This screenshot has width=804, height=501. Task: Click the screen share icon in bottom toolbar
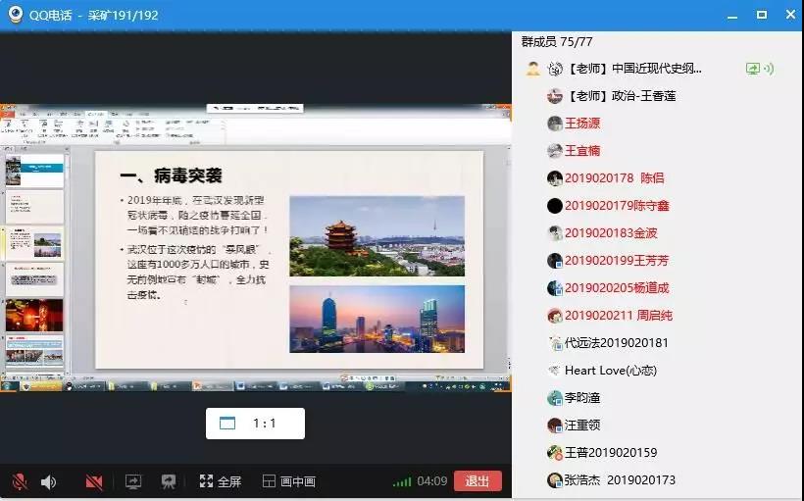click(x=133, y=481)
